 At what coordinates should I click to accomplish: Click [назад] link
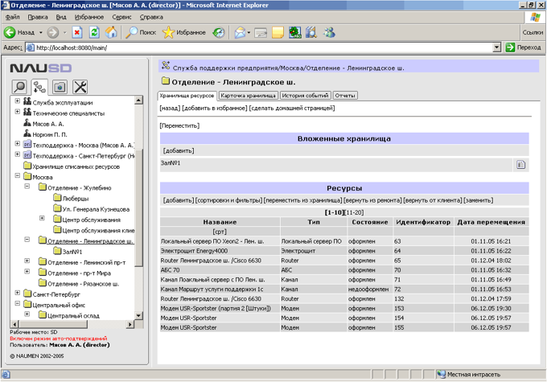click(x=170, y=108)
